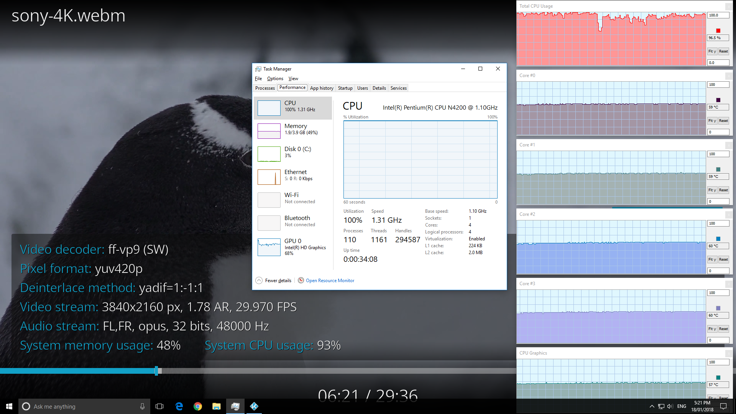Open the Options menu in Task Manager

(275, 79)
